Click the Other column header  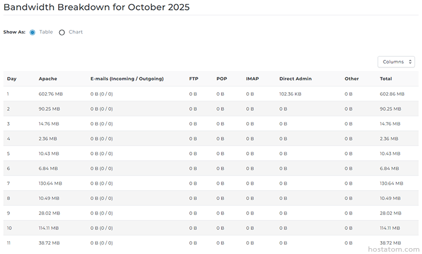(x=352, y=79)
